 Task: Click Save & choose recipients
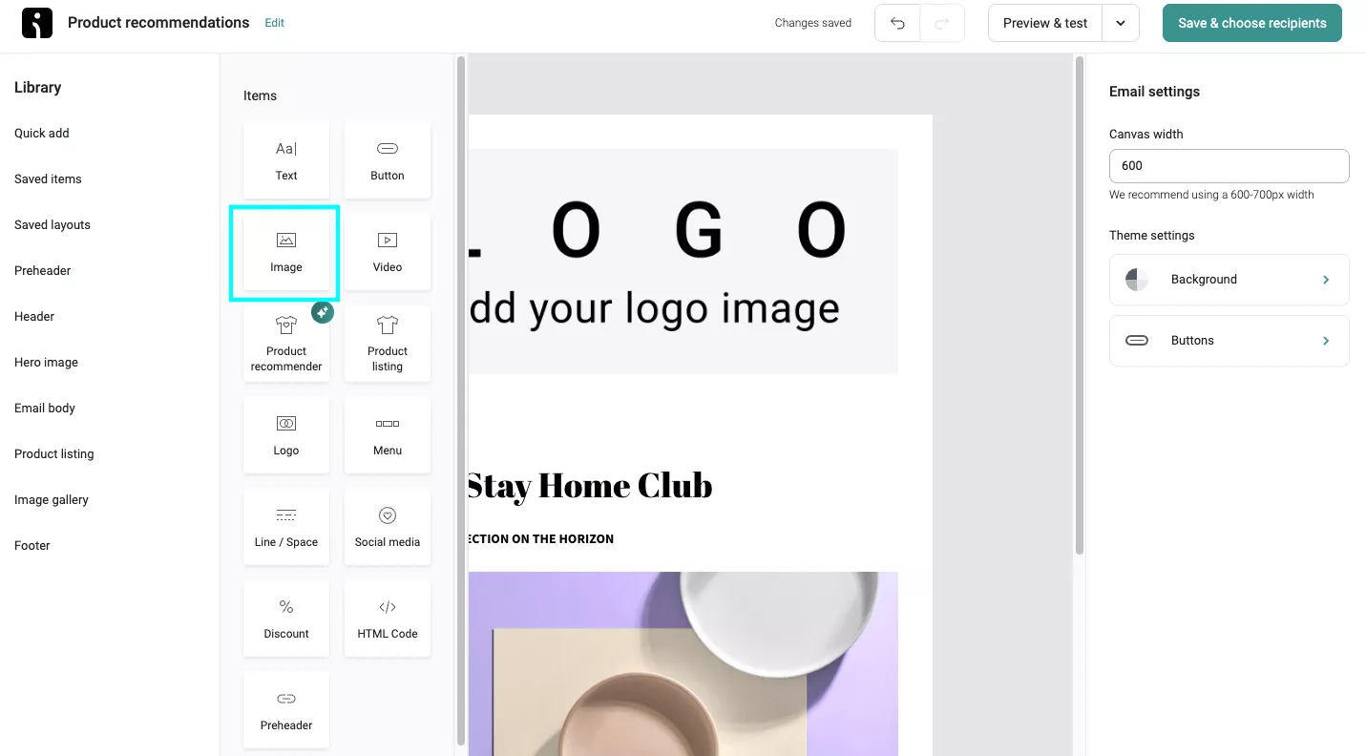pyautogui.click(x=1251, y=22)
